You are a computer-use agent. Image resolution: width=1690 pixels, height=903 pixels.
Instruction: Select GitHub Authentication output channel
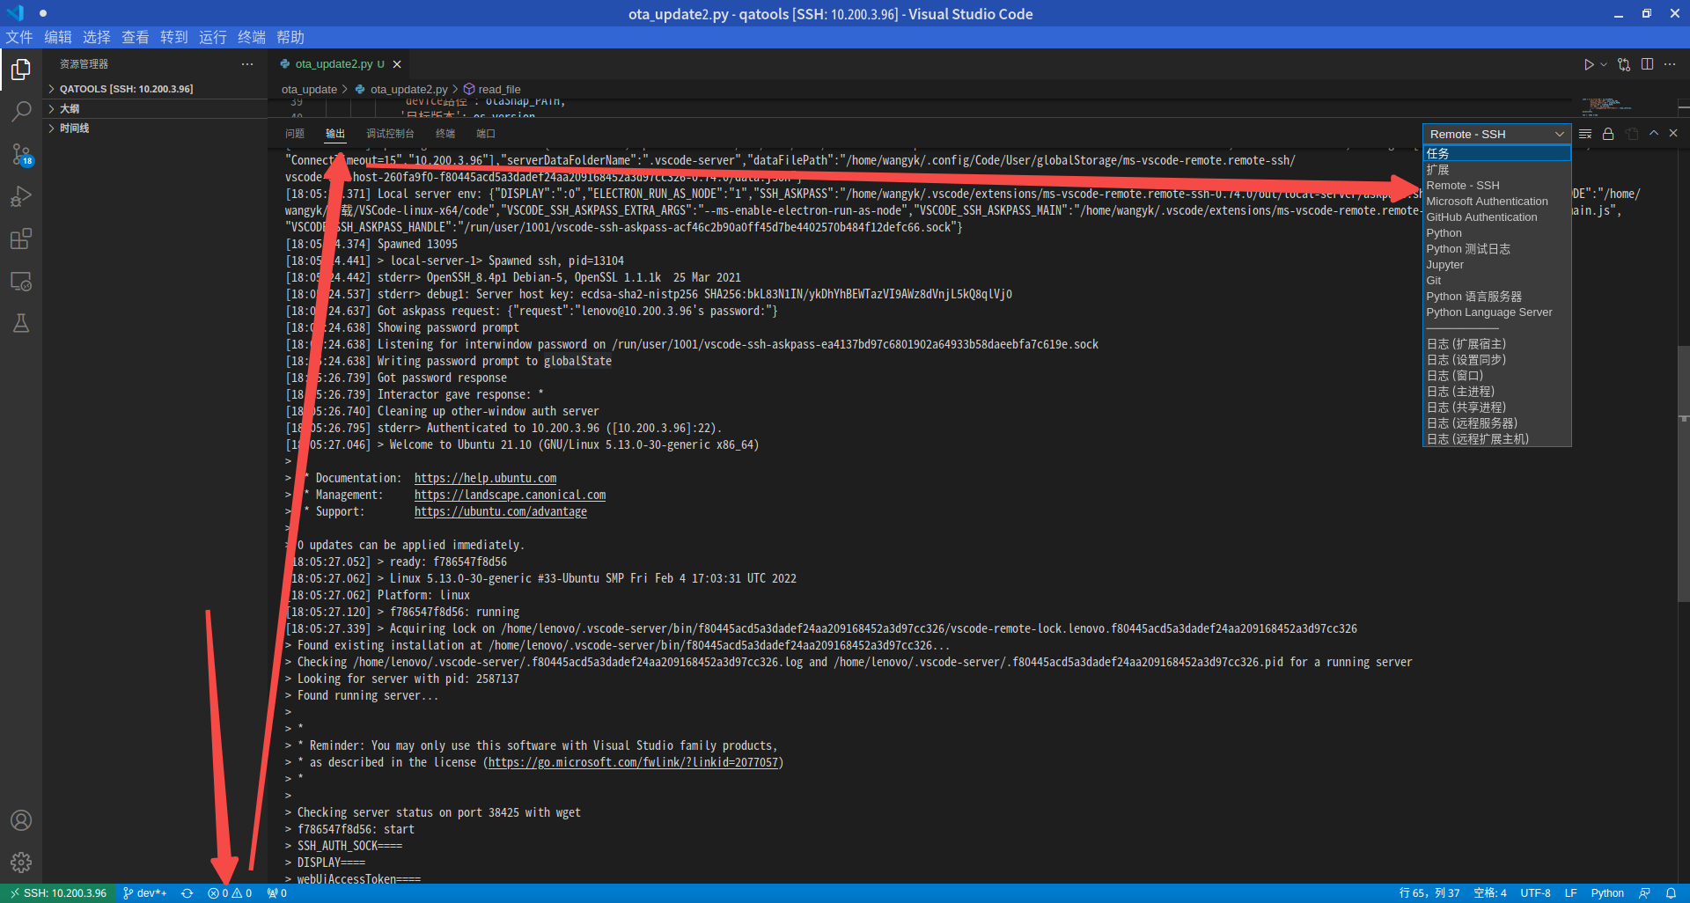[1496, 217]
